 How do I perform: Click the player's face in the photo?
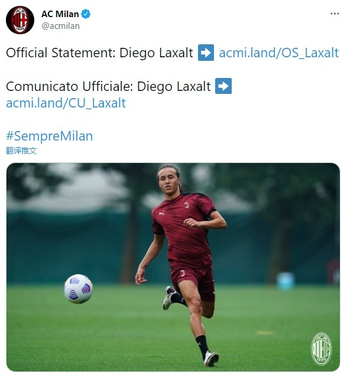click(168, 182)
